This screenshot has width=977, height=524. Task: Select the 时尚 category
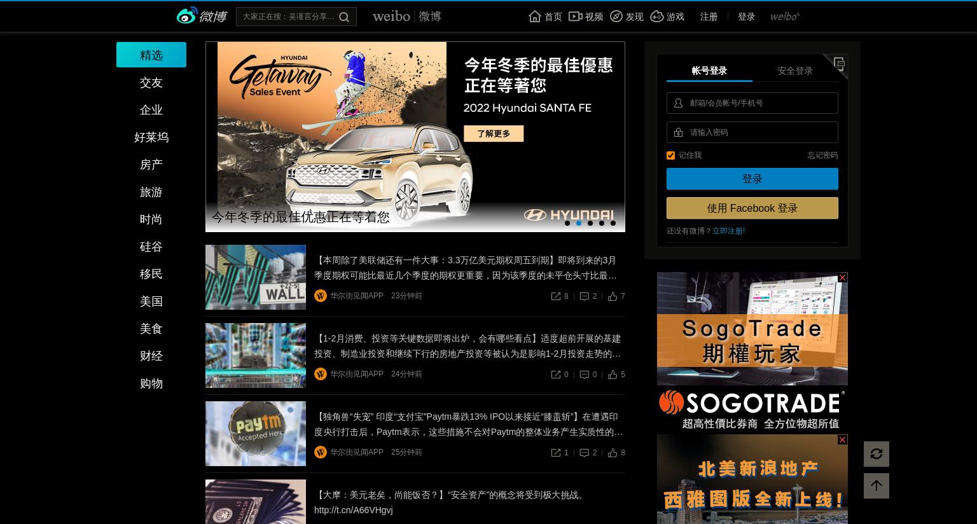[151, 219]
